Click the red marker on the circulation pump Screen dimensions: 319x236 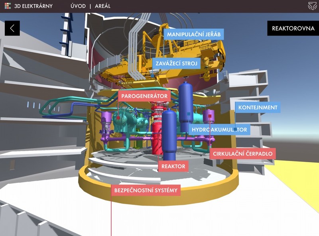tap(210, 116)
